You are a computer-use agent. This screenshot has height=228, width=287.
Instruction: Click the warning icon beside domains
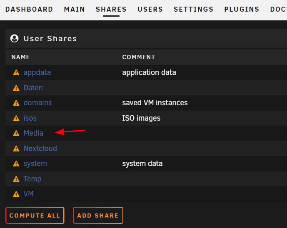16,103
